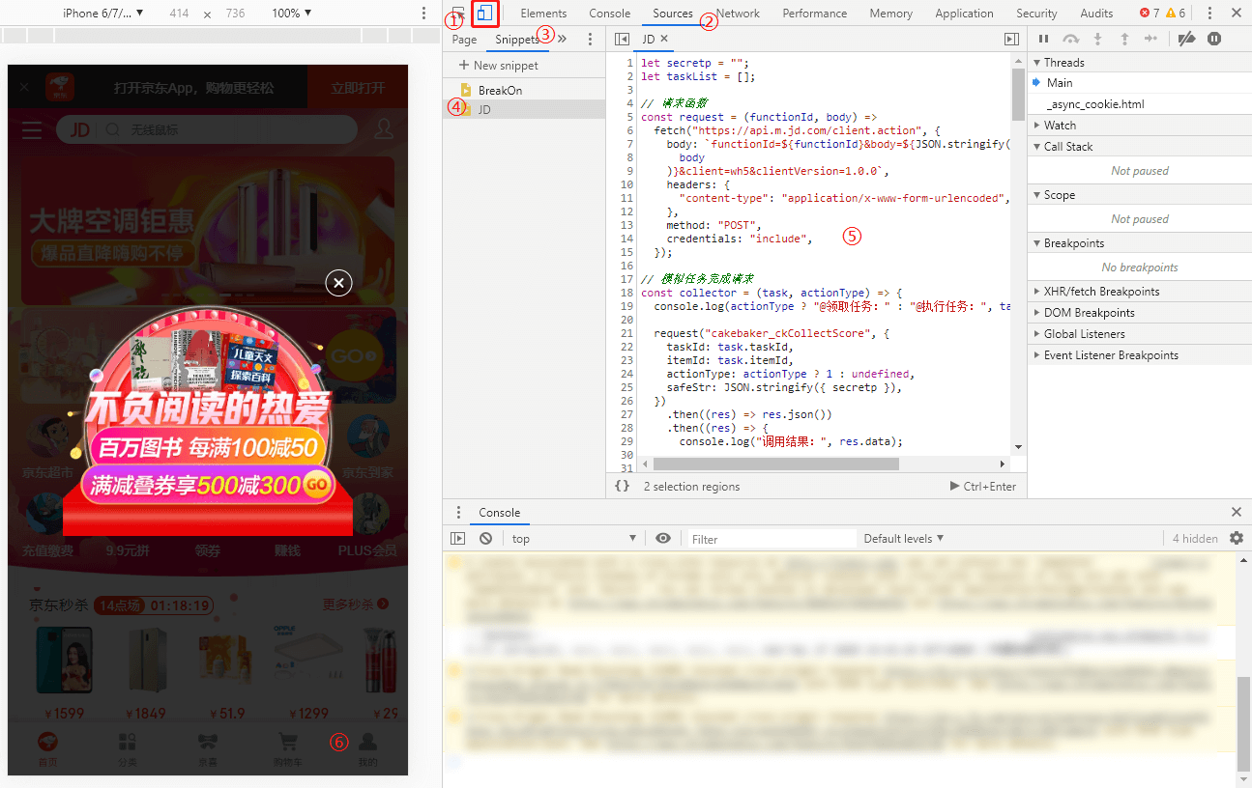
Task: Toggle live expression eye icon
Action: (x=662, y=539)
